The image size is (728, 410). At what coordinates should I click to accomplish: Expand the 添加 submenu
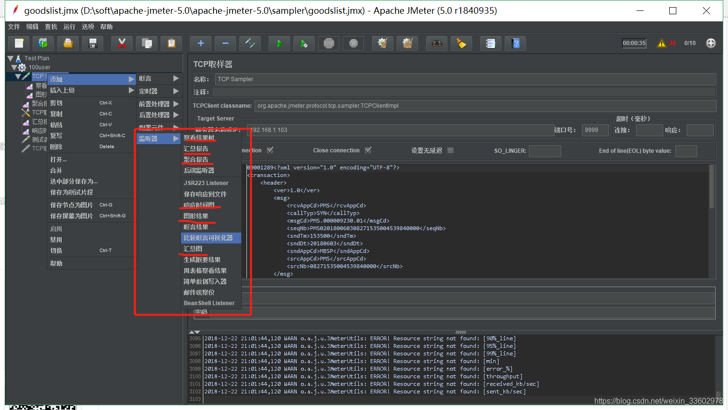pyautogui.click(x=91, y=79)
